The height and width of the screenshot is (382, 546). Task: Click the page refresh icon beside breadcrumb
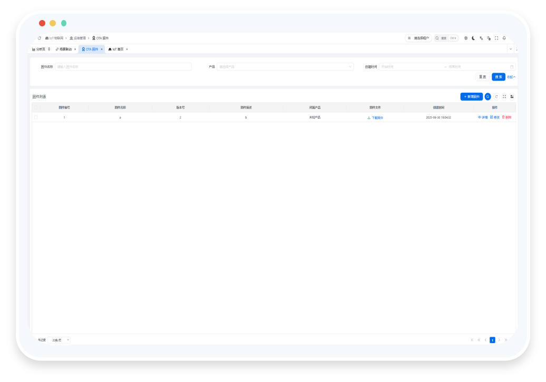[39, 38]
